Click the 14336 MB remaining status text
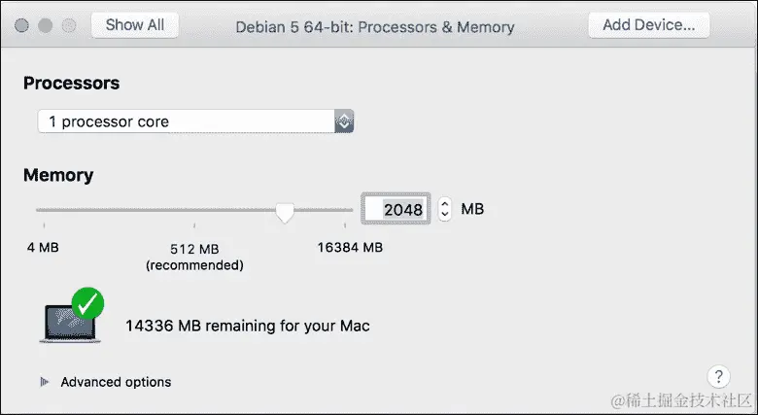Viewport: 758px width, 415px height. coord(248,326)
